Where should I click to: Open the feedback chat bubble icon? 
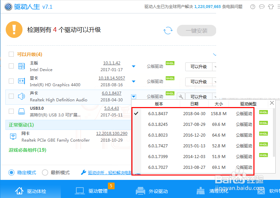[x=262, y=7]
